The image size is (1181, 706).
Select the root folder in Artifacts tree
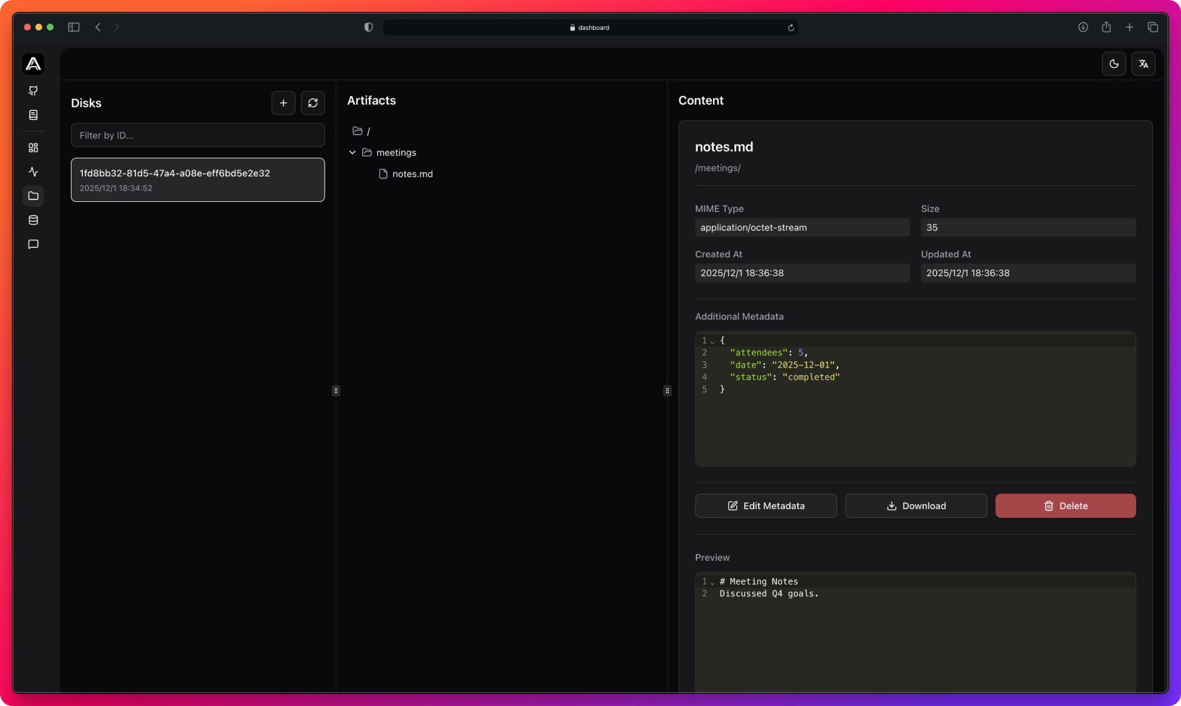361,131
